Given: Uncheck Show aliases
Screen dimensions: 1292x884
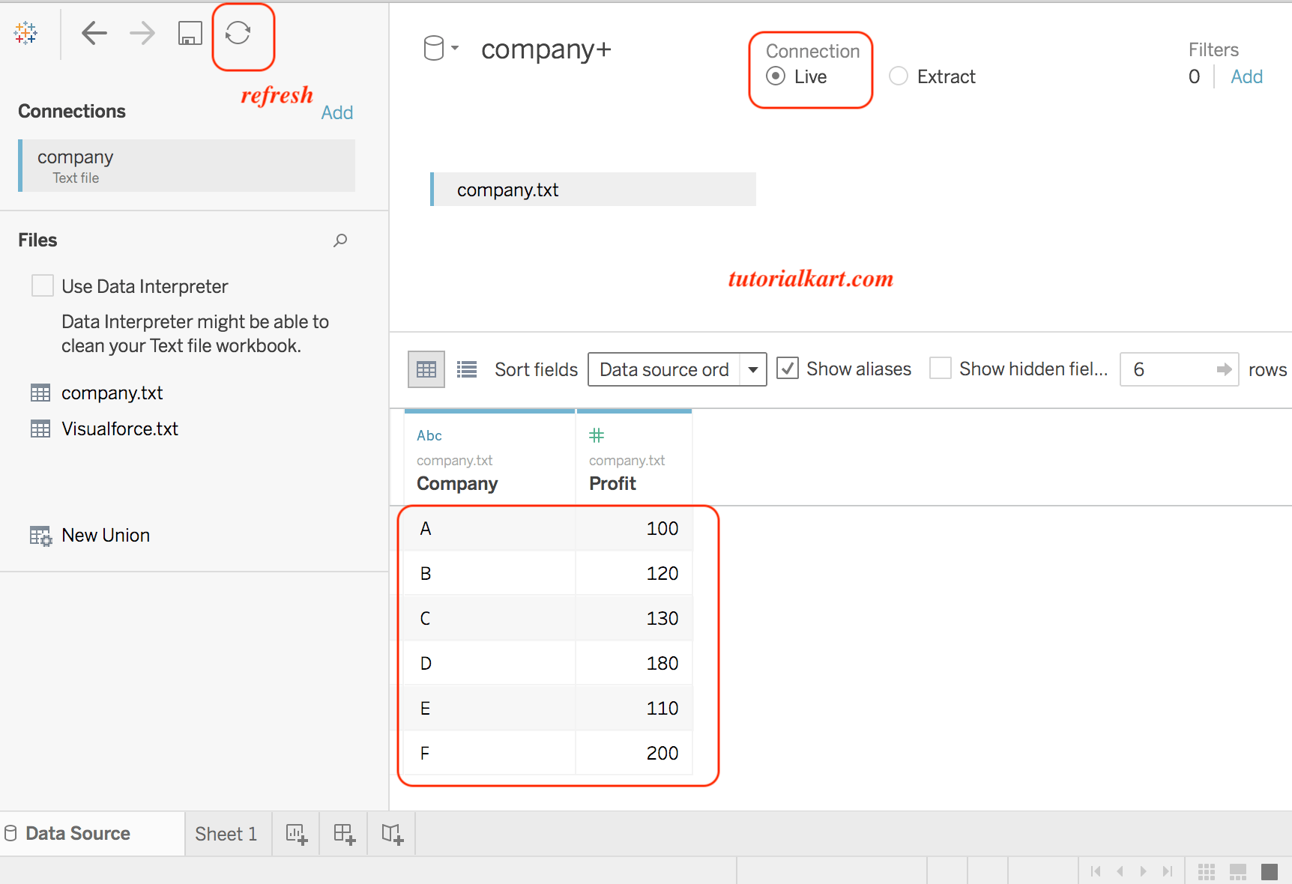Looking at the screenshot, I should (x=788, y=368).
